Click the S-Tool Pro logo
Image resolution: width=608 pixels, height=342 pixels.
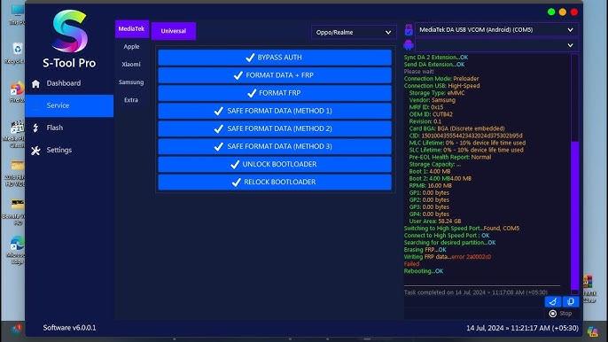coord(69,32)
